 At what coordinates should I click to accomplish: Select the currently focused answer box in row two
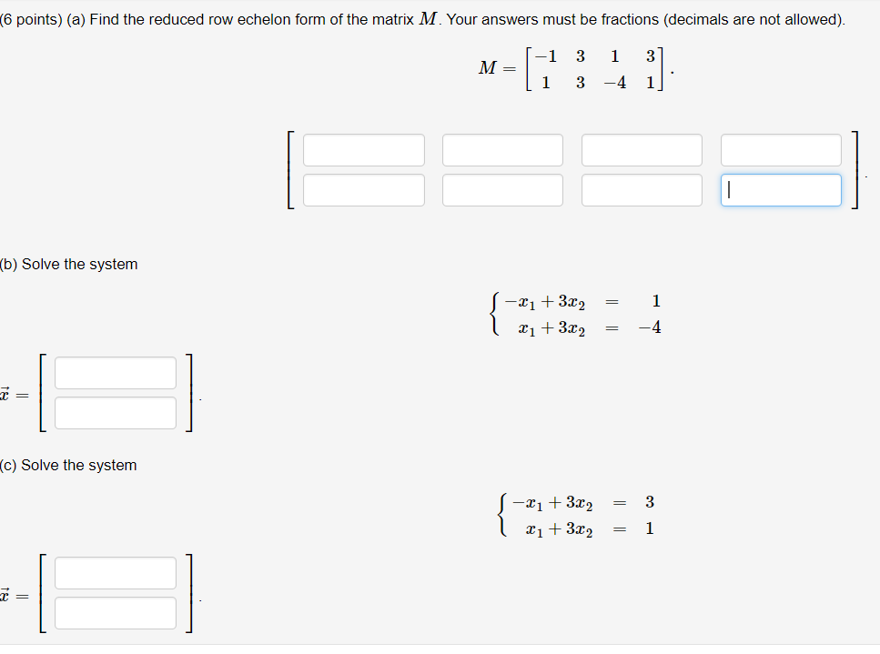[780, 190]
